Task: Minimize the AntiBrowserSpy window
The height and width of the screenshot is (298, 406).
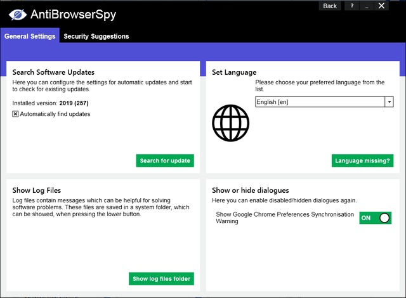Action: [366, 6]
